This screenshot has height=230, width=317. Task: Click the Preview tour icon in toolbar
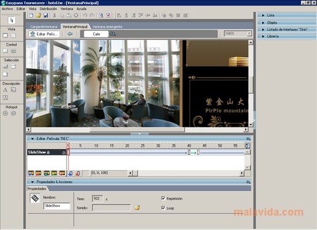click(x=101, y=16)
